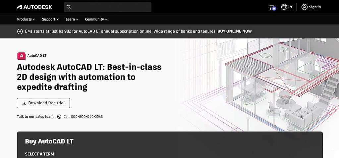This screenshot has width=339, height=158.
Task: Click the Best-in-class 2D design headline
Action: pos(89,77)
